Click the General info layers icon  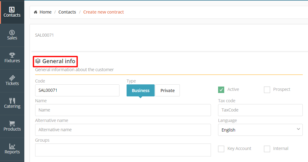[38, 61]
